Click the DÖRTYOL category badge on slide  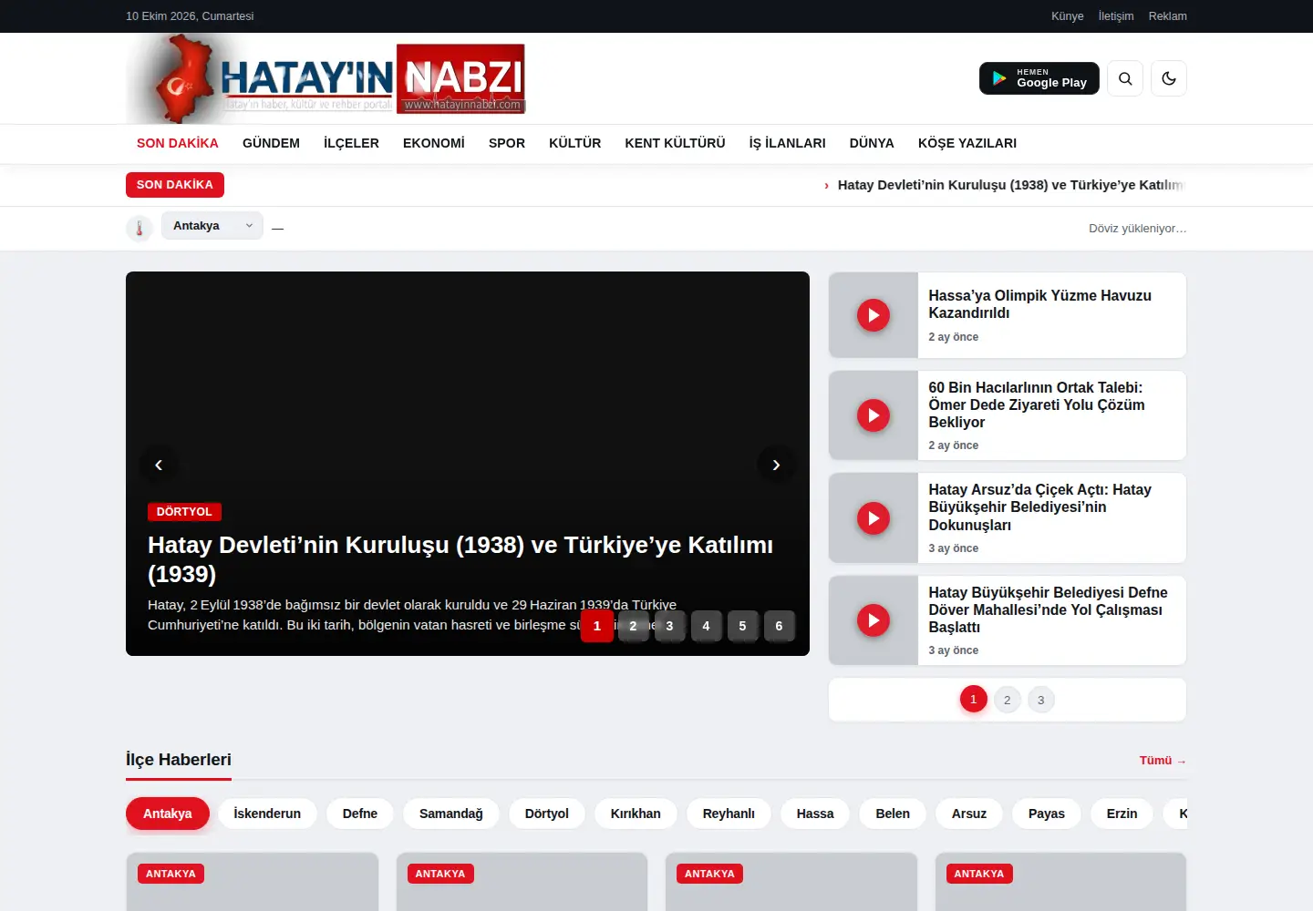point(184,512)
